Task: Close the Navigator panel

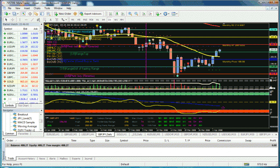Action: [x=41, y=110]
